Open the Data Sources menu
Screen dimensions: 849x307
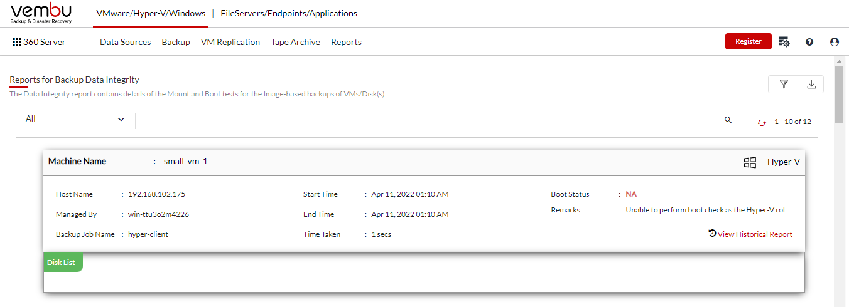126,42
